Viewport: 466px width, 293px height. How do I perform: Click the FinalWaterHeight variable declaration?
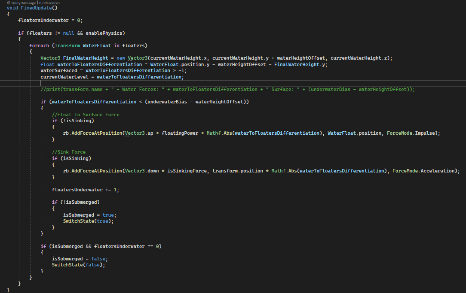[x=86, y=58]
